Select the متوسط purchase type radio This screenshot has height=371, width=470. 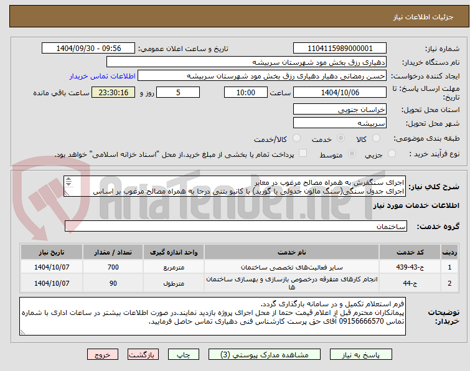352,154
